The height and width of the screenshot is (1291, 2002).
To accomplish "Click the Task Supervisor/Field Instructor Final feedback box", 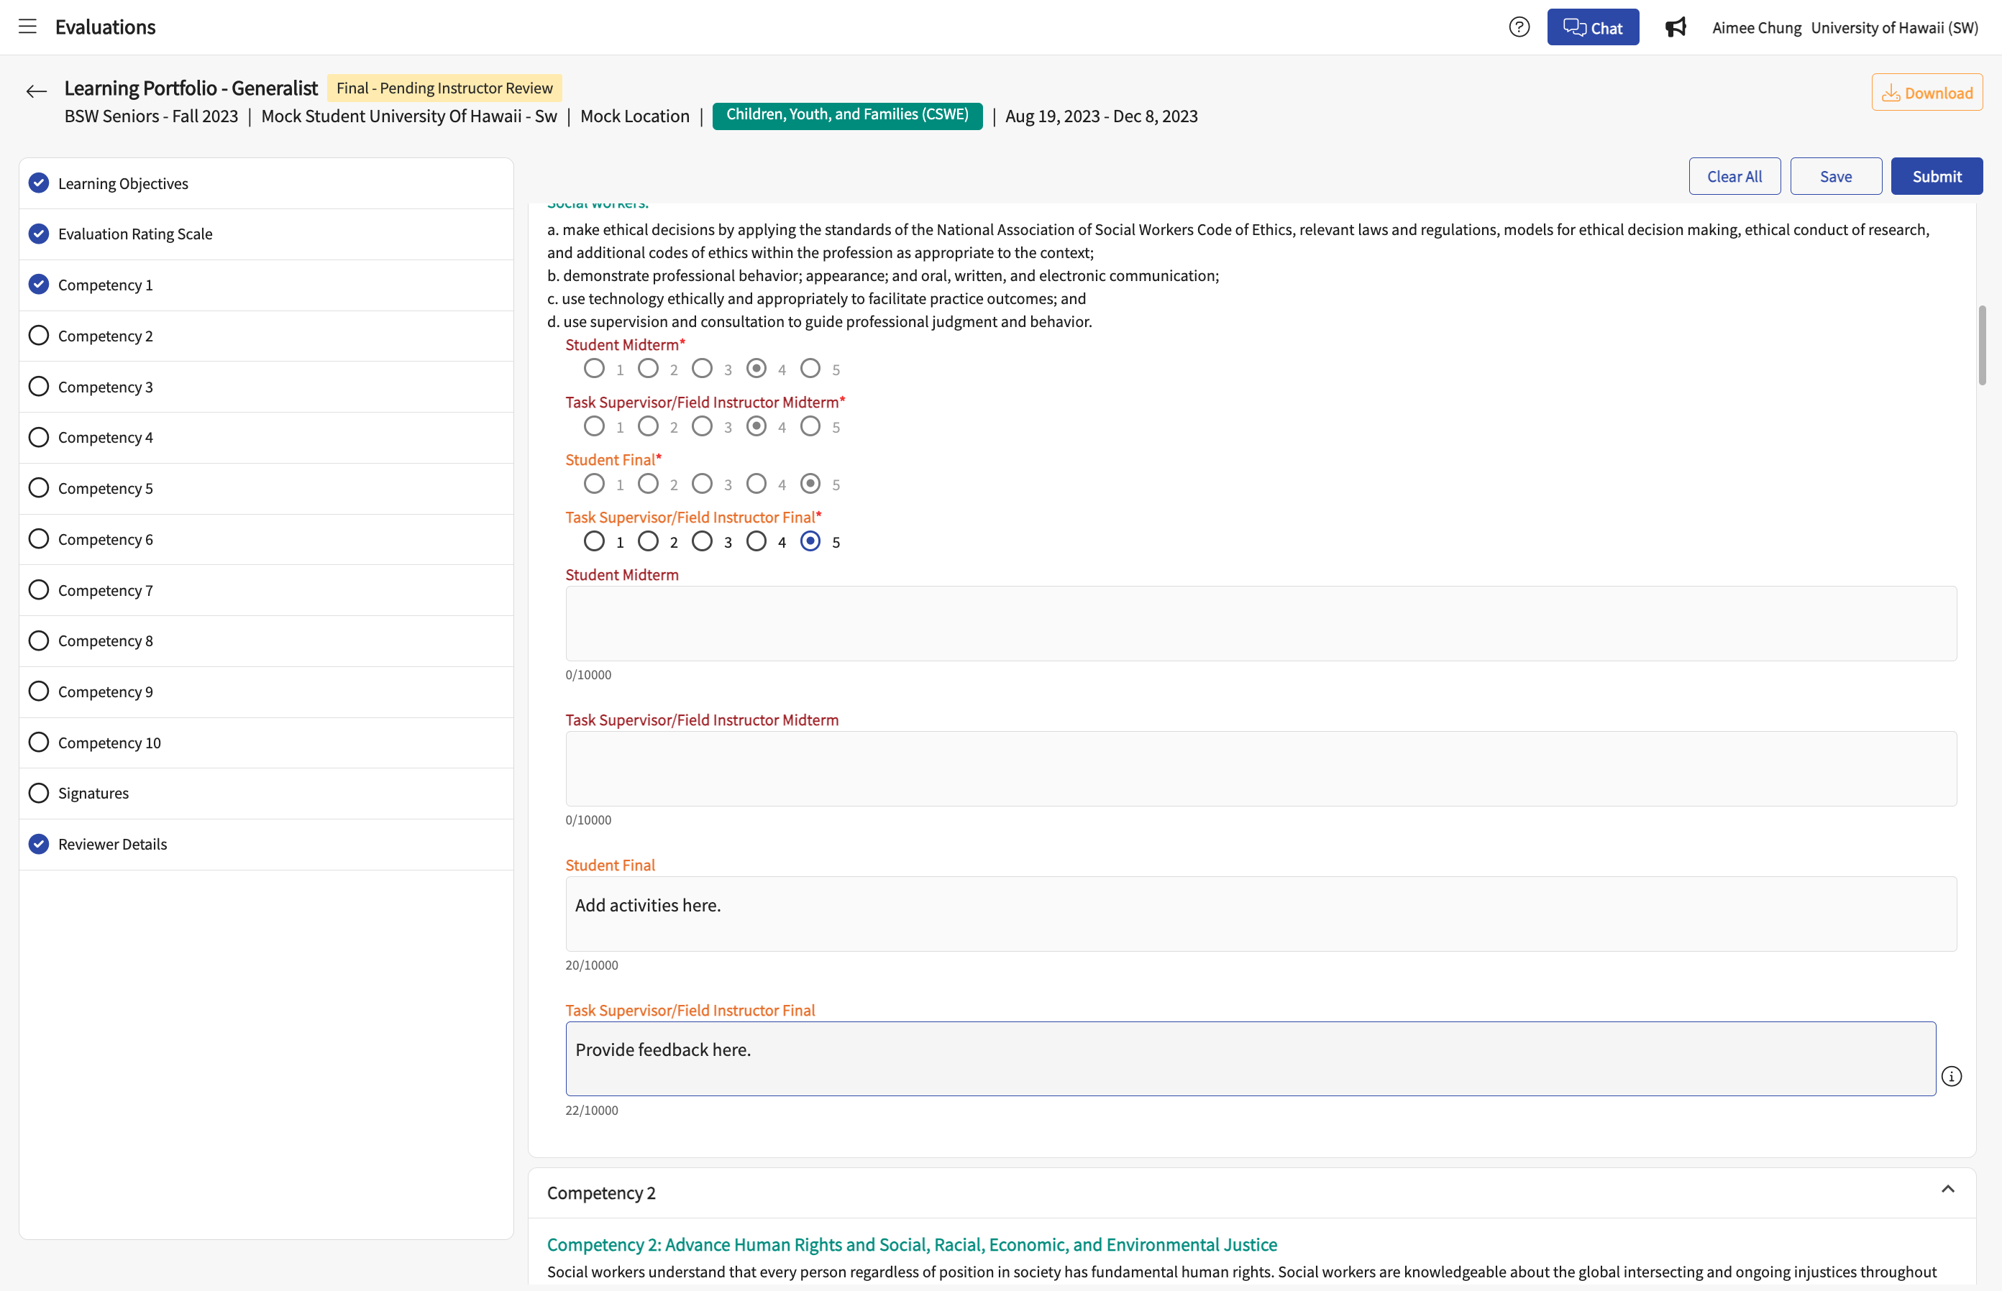I will [1251, 1058].
